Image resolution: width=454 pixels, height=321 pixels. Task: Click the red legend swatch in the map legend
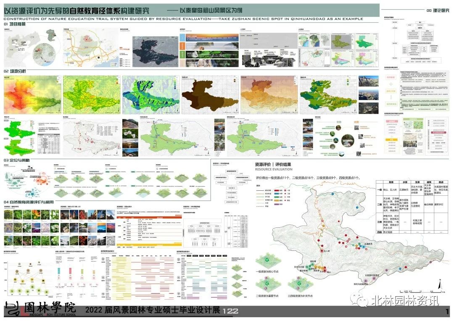click(x=276, y=190)
